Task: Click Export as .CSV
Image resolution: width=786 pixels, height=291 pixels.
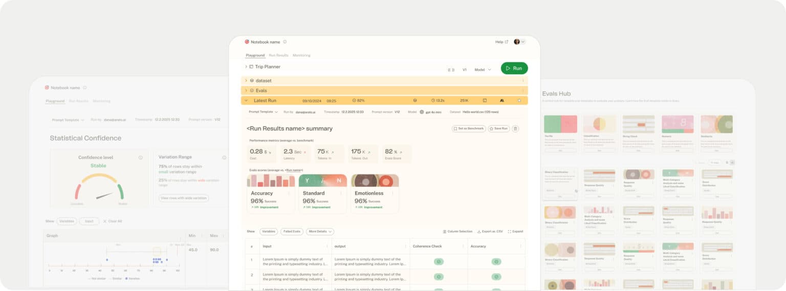Action: point(490,232)
